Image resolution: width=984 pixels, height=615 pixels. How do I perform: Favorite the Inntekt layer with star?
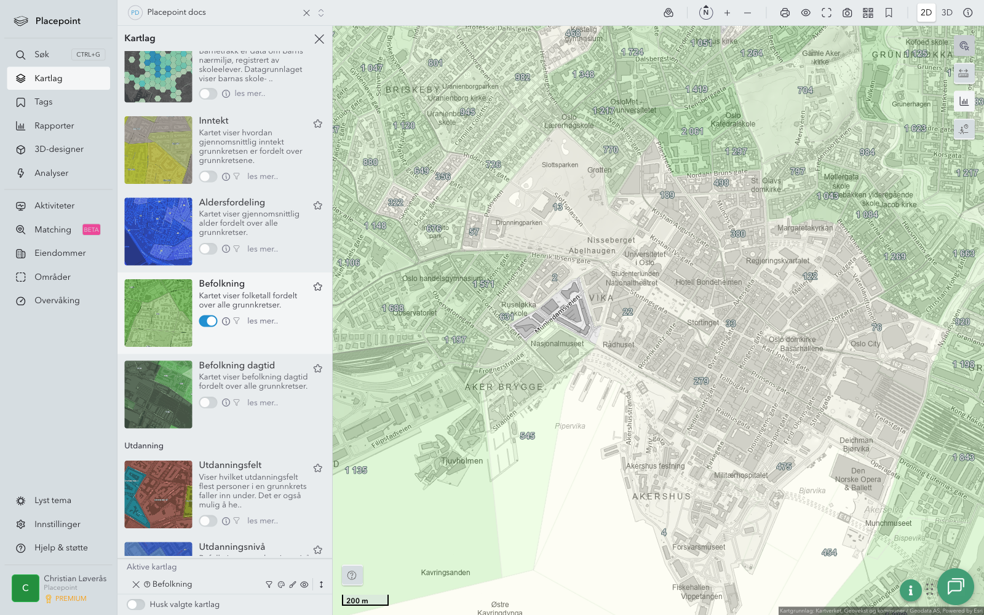click(x=318, y=124)
